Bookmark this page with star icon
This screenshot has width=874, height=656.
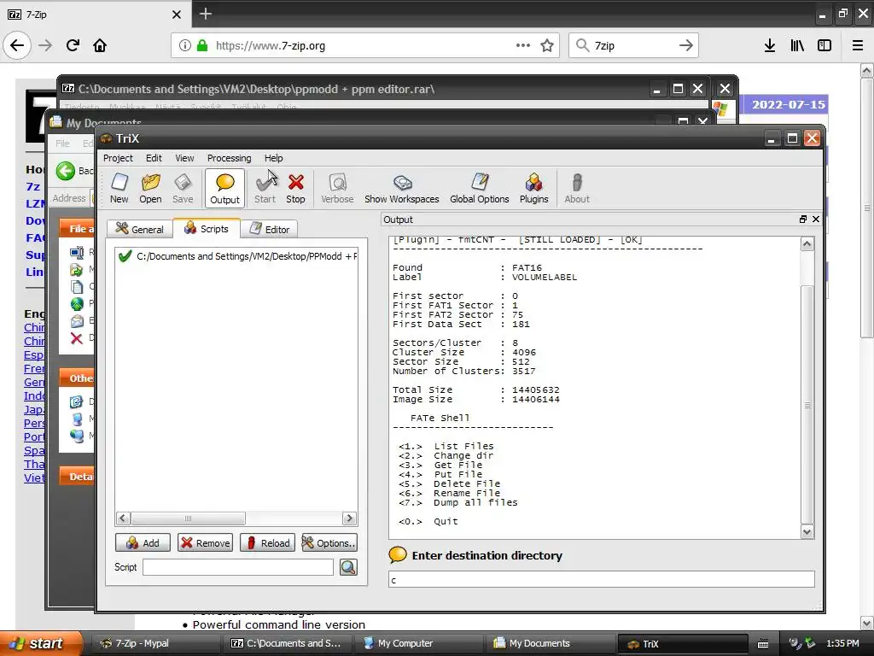pyautogui.click(x=547, y=45)
